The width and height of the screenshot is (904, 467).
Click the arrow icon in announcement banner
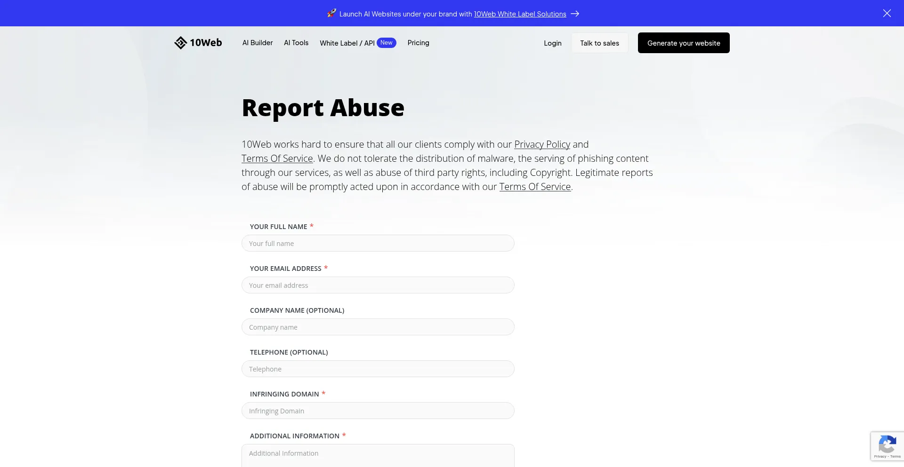pyautogui.click(x=575, y=14)
